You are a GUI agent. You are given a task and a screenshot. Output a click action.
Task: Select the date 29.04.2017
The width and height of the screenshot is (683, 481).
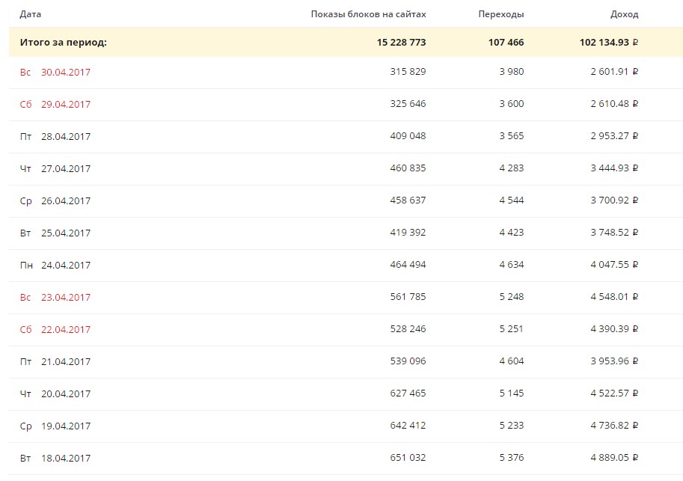click(x=66, y=105)
